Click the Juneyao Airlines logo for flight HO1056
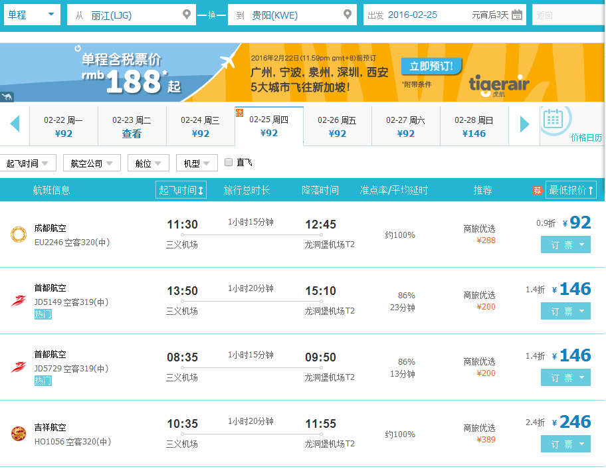The width and height of the screenshot is (606, 475). 19,432
